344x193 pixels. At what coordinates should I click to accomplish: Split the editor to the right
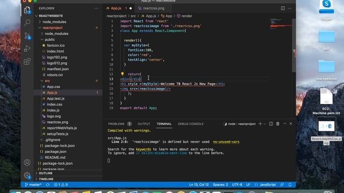click(283, 9)
